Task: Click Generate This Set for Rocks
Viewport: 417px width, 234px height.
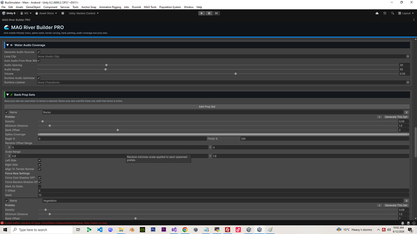Action: [396, 117]
